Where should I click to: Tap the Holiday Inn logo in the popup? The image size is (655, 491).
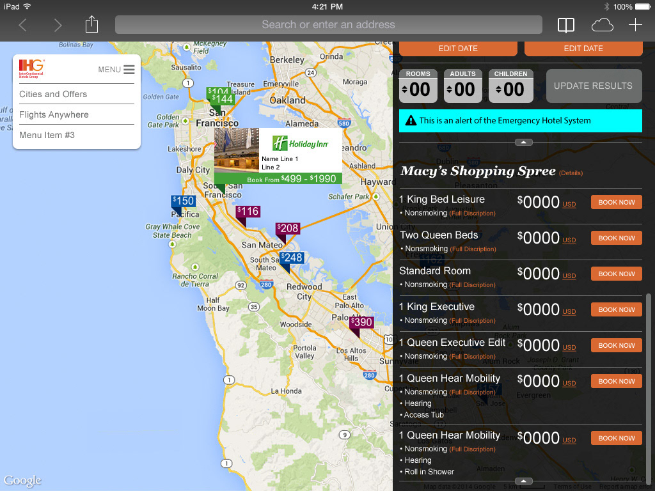(301, 144)
